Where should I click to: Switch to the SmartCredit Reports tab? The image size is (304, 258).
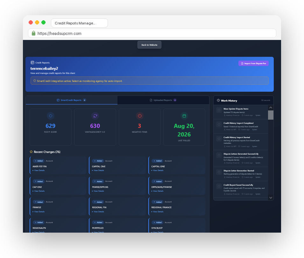point(71,100)
